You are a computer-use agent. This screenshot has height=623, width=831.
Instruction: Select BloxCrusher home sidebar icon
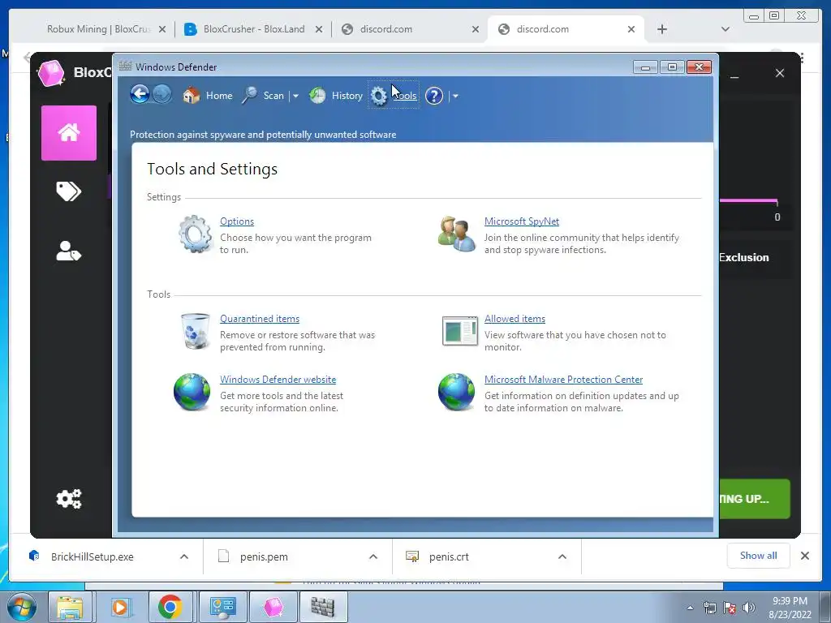(69, 133)
